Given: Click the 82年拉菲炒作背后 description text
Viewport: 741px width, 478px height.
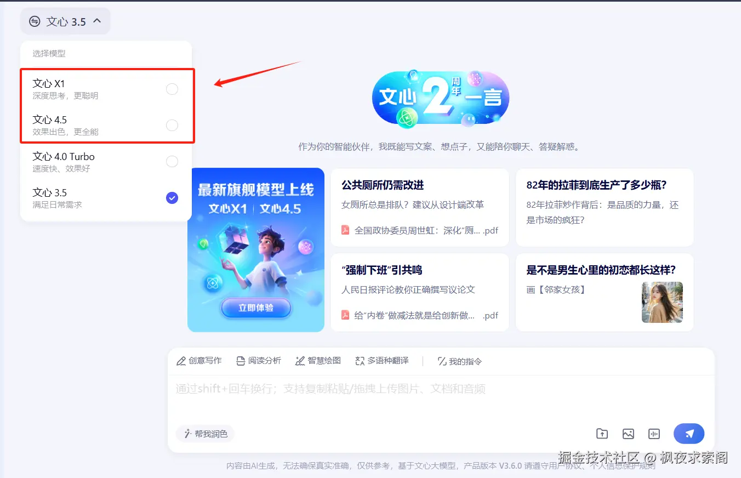Looking at the screenshot, I should pyautogui.click(x=602, y=212).
